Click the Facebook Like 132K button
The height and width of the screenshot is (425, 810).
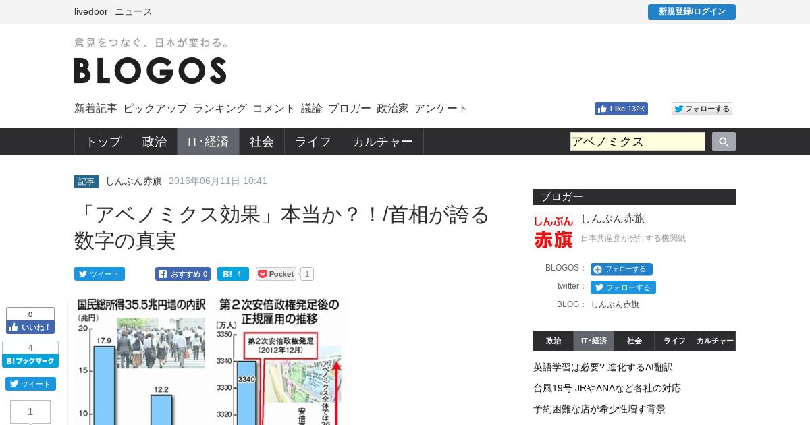point(621,109)
